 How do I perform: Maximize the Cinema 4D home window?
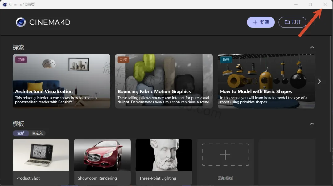[x=310, y=4]
